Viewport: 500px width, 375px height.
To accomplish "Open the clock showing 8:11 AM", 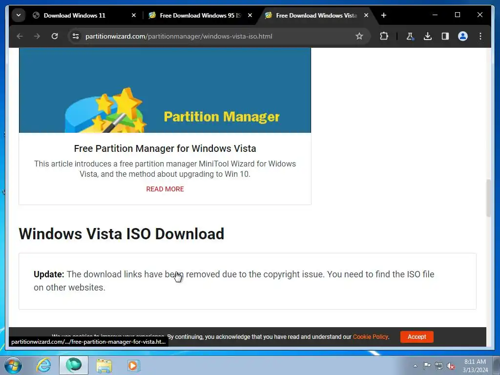I will pyautogui.click(x=475, y=366).
